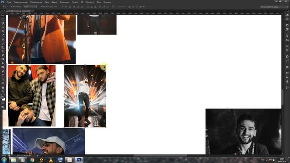Open VLC media player from taskbar

[x=51, y=160]
